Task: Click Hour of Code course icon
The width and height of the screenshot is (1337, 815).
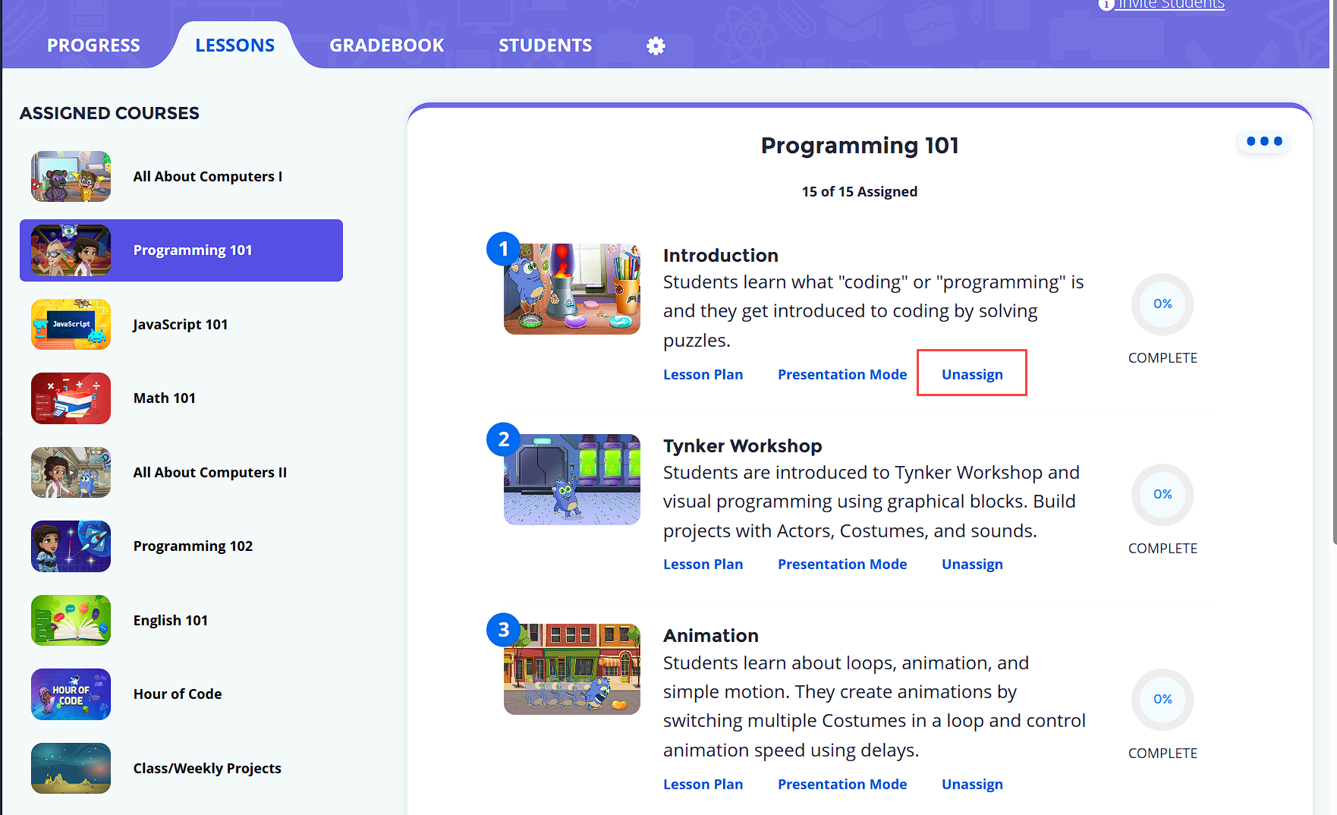Action: (x=71, y=694)
